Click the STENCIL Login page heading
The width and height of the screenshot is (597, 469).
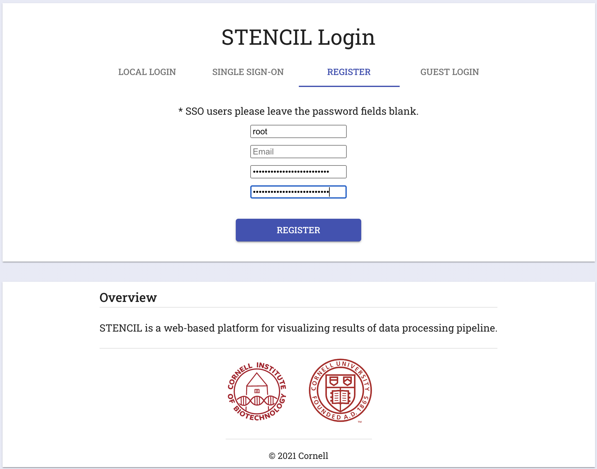click(298, 37)
